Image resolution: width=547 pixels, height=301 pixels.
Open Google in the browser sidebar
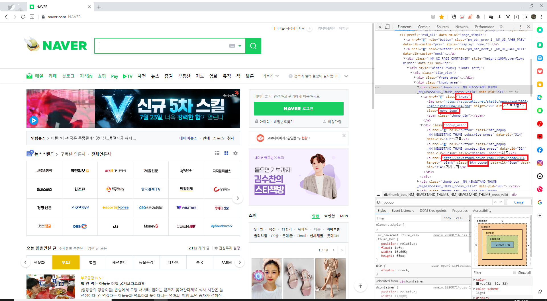(540, 202)
